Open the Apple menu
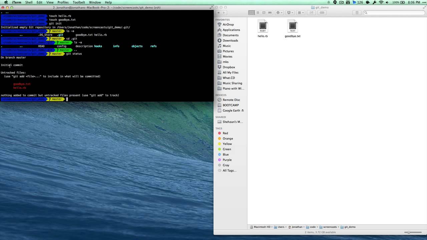Viewport: 427px width, 240px height. pos(6,2)
